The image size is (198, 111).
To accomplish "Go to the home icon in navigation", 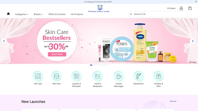I will [8, 14].
